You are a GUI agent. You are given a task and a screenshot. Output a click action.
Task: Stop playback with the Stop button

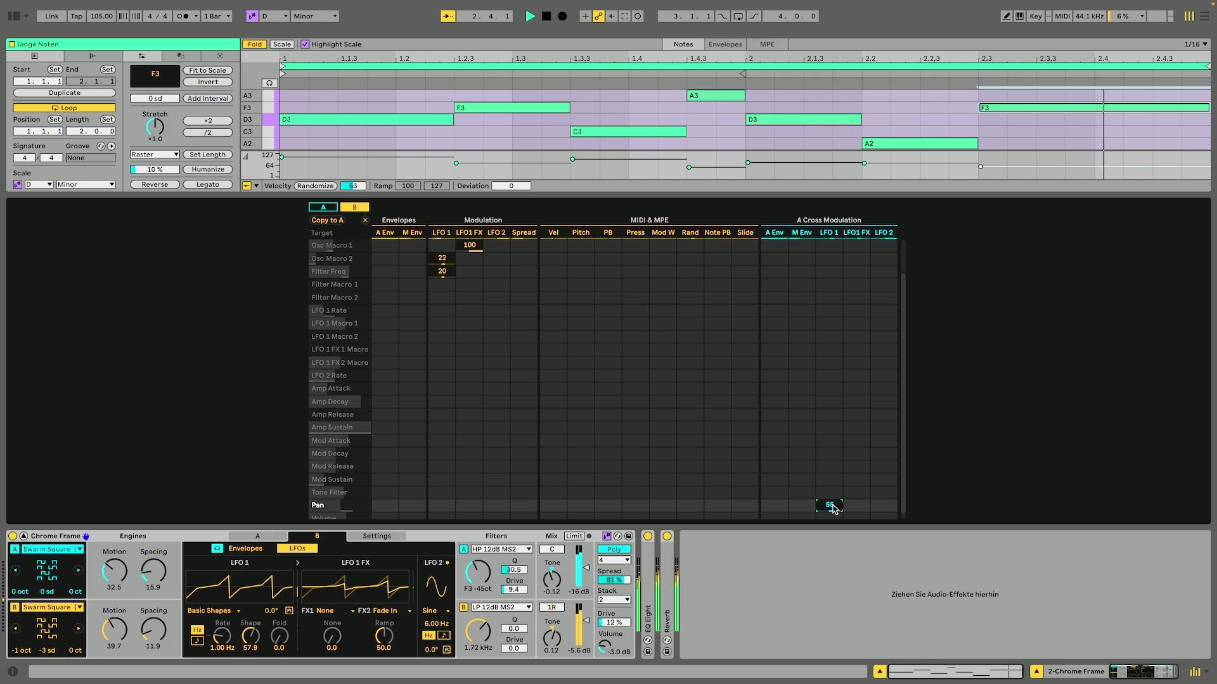point(546,16)
